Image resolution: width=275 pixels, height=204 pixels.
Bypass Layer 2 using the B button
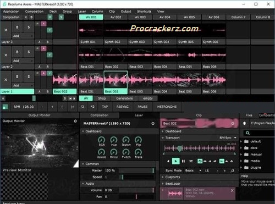click(17, 52)
